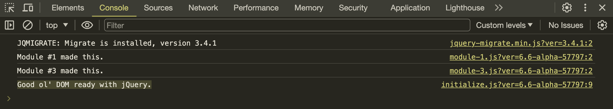Image resolution: width=613 pixels, height=109 pixels.
Task: Open the three-dot customize DevTools menu
Action: (x=585, y=8)
